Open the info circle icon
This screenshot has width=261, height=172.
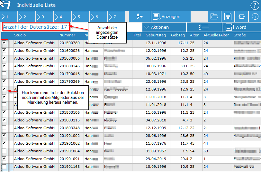click(x=255, y=16)
